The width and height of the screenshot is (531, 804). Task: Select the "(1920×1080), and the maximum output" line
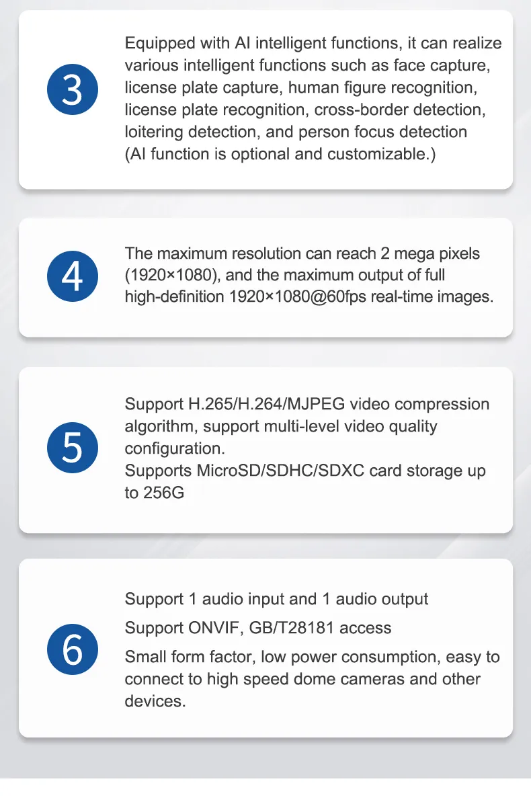click(x=285, y=275)
